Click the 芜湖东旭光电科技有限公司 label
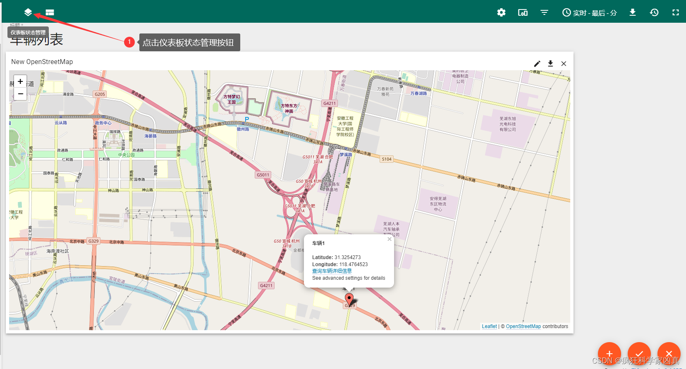This screenshot has width=686, height=369. click(x=507, y=124)
